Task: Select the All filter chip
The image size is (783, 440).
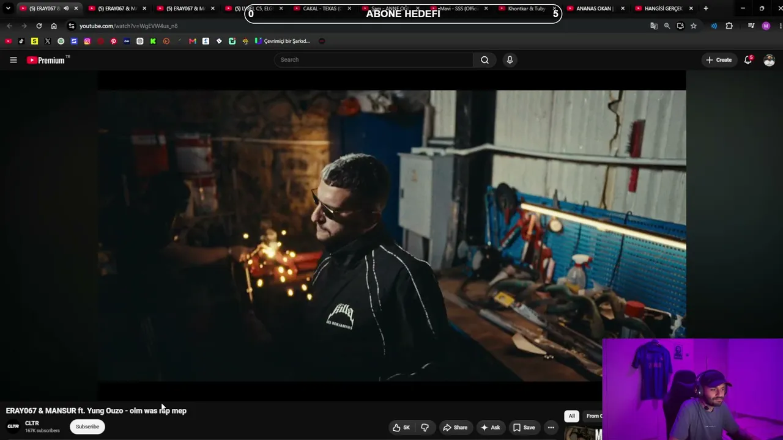Action: 571,416
